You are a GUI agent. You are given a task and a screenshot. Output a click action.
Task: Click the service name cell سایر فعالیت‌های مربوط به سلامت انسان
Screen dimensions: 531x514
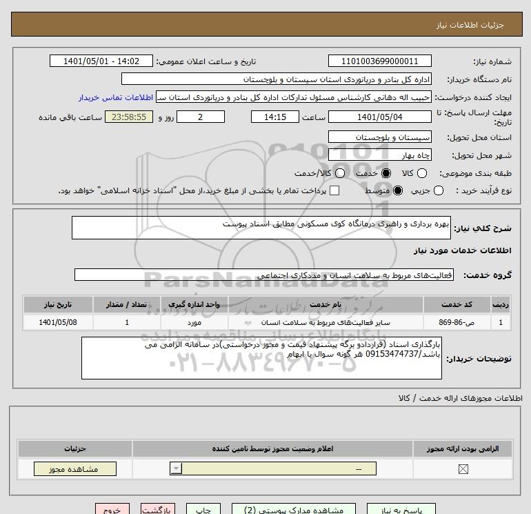point(325,323)
